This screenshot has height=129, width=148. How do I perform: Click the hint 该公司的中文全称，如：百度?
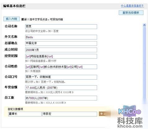(x=42, y=31)
